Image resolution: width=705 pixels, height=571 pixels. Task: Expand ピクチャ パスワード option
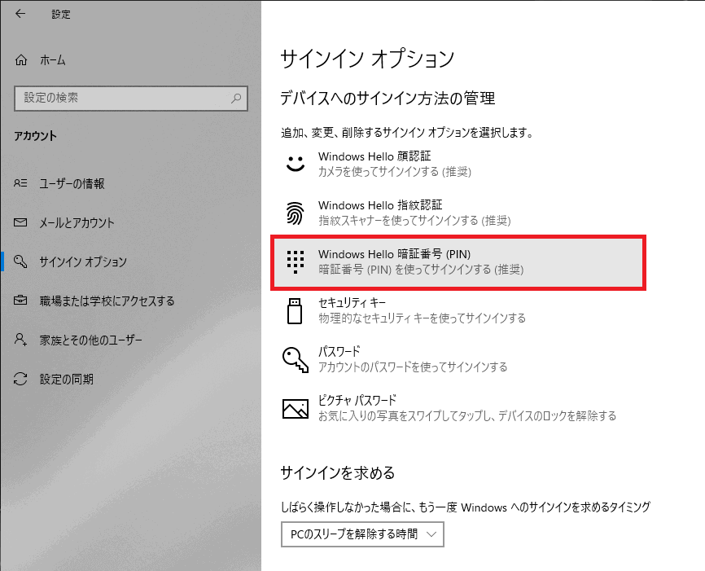(458, 408)
